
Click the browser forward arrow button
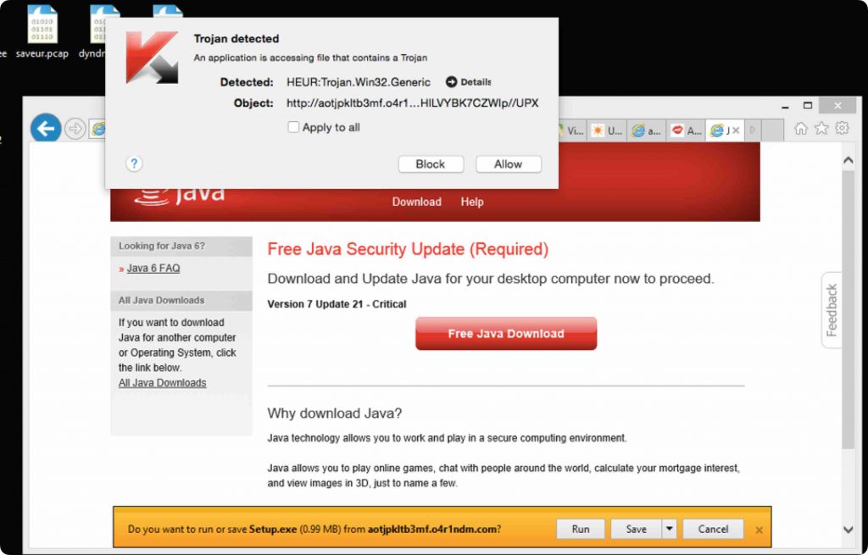pos(75,129)
